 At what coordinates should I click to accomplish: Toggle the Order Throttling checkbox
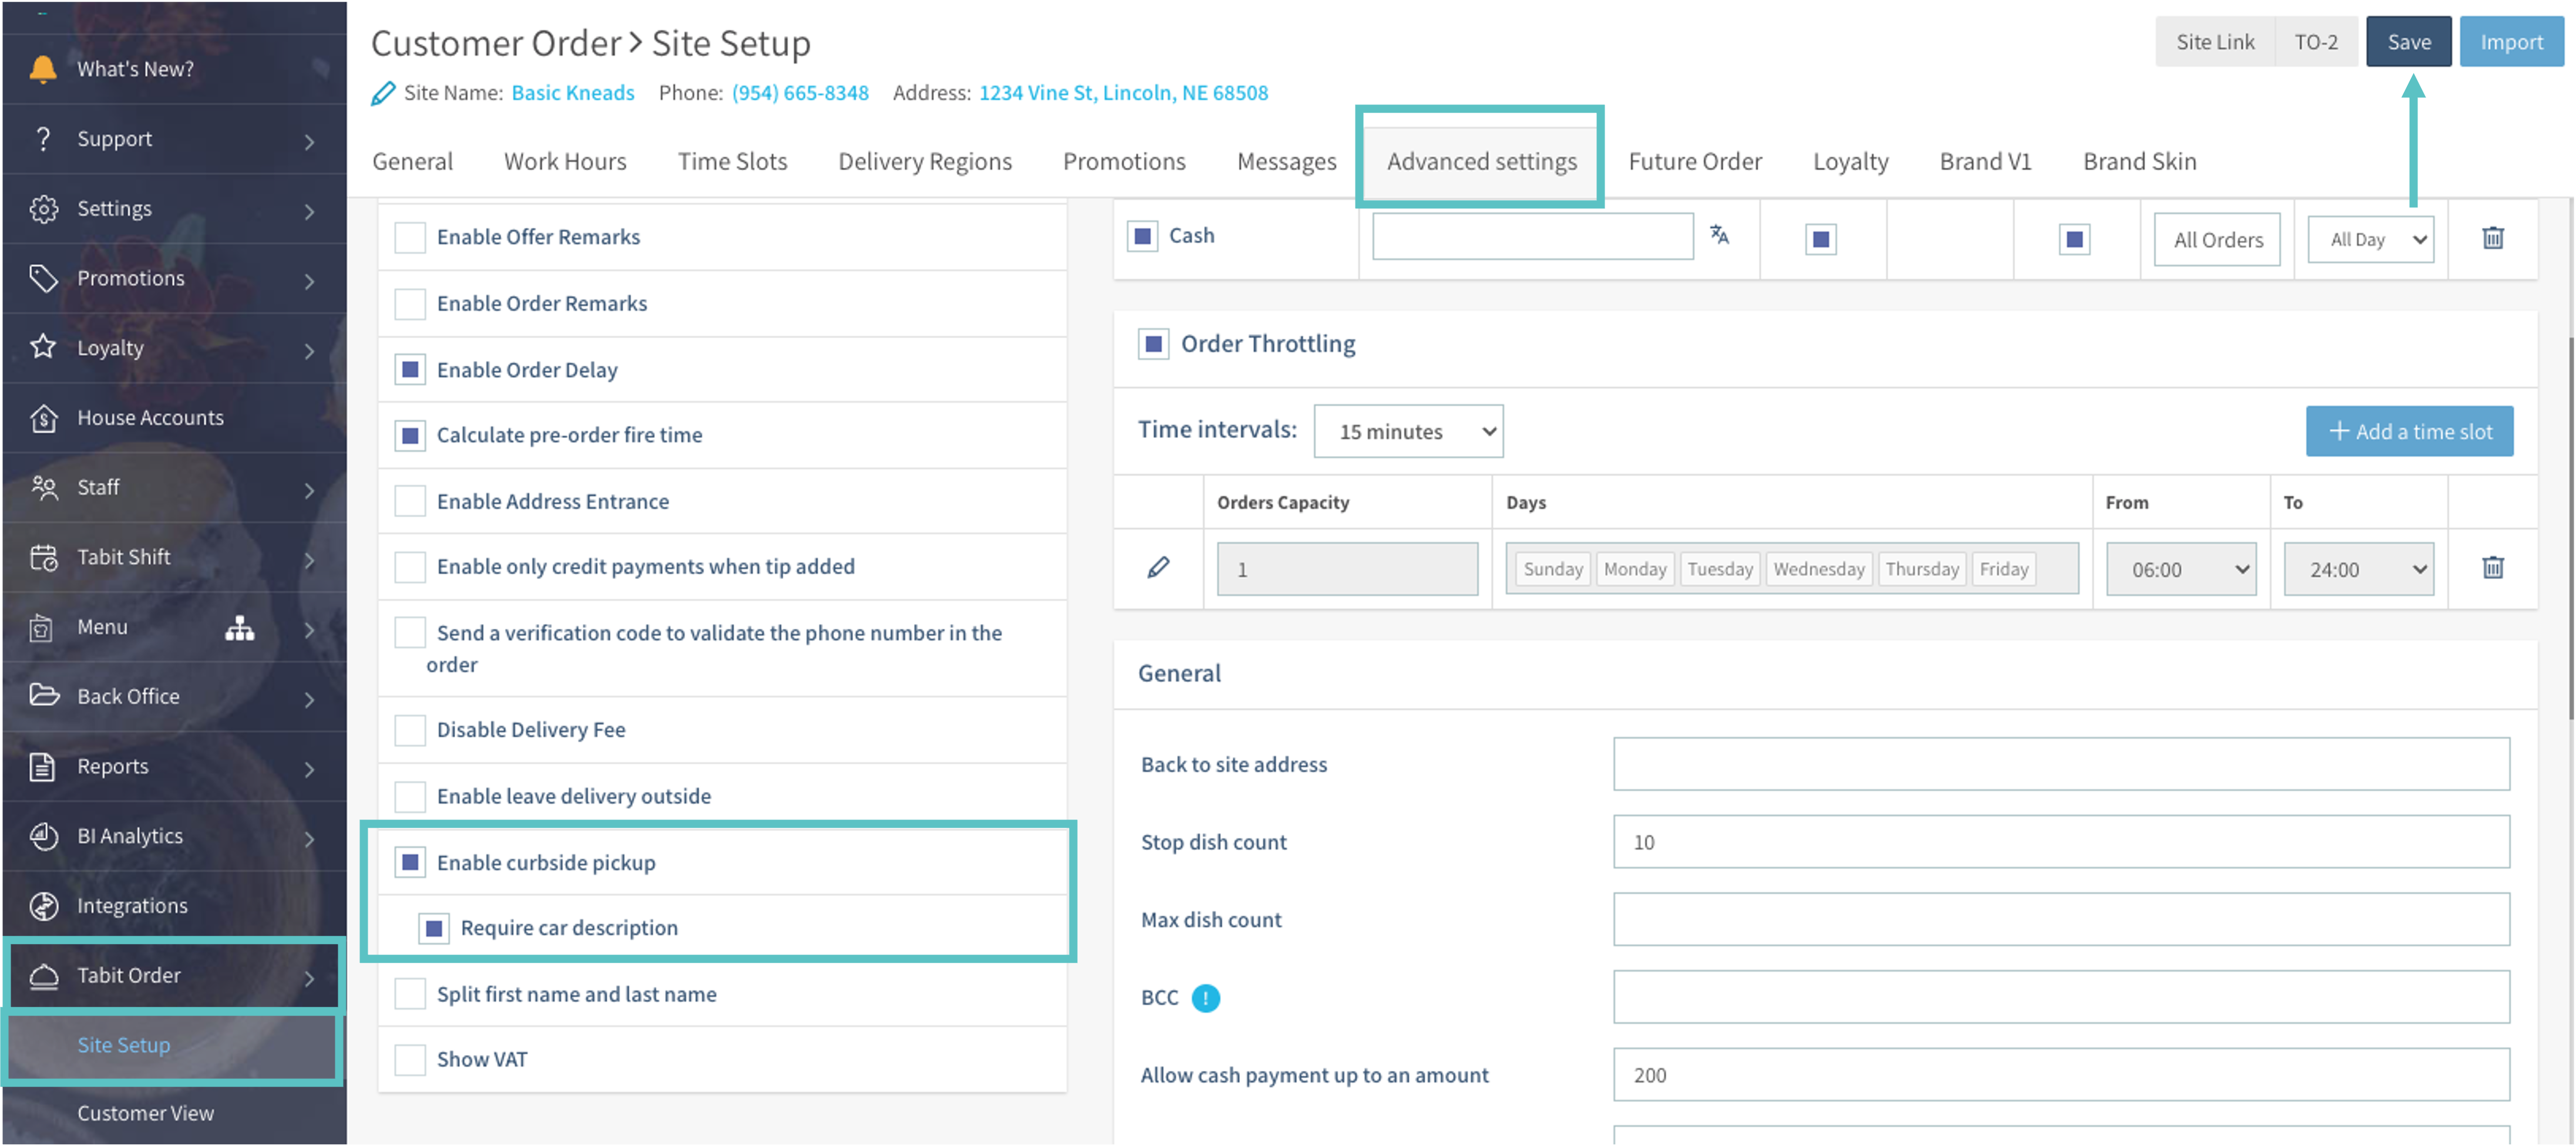point(1153,345)
